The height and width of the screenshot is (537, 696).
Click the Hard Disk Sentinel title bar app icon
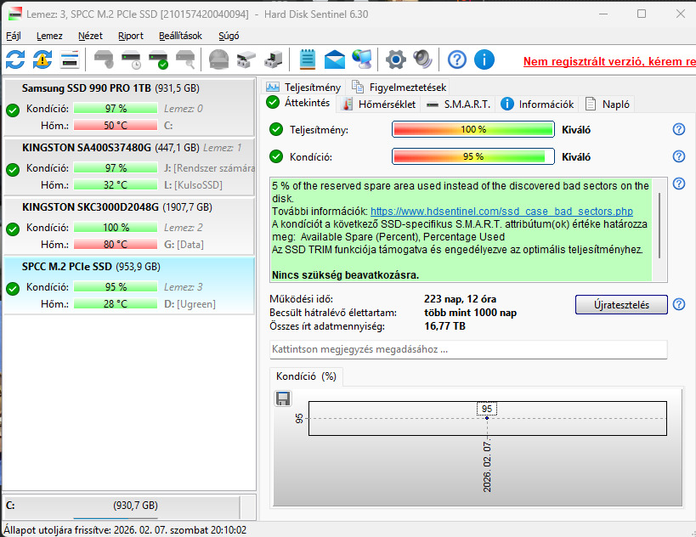(x=15, y=14)
